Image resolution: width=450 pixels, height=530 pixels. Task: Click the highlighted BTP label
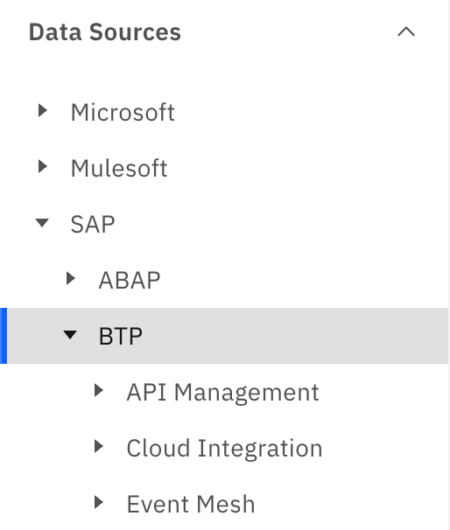(x=121, y=337)
